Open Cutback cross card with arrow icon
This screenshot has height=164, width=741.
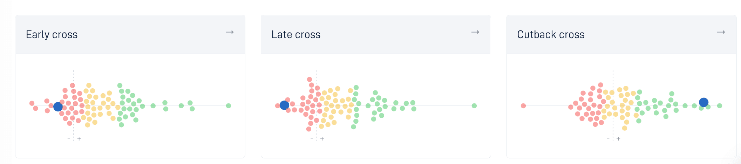point(721,32)
